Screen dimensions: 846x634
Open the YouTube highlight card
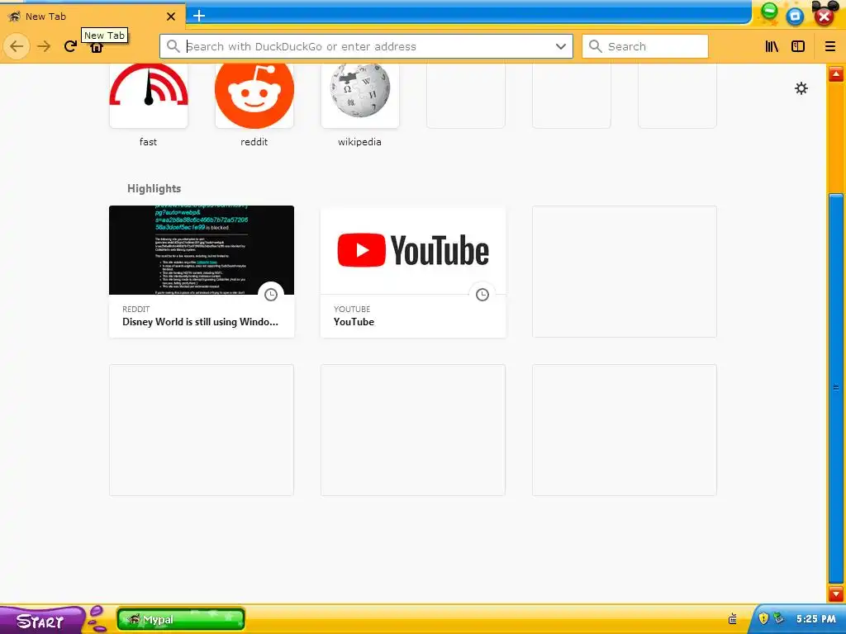click(x=413, y=272)
